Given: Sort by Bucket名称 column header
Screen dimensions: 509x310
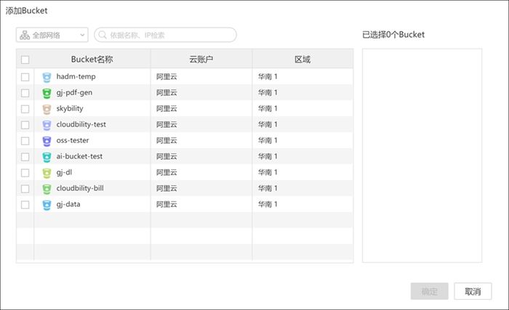Looking at the screenshot, I should tap(92, 59).
